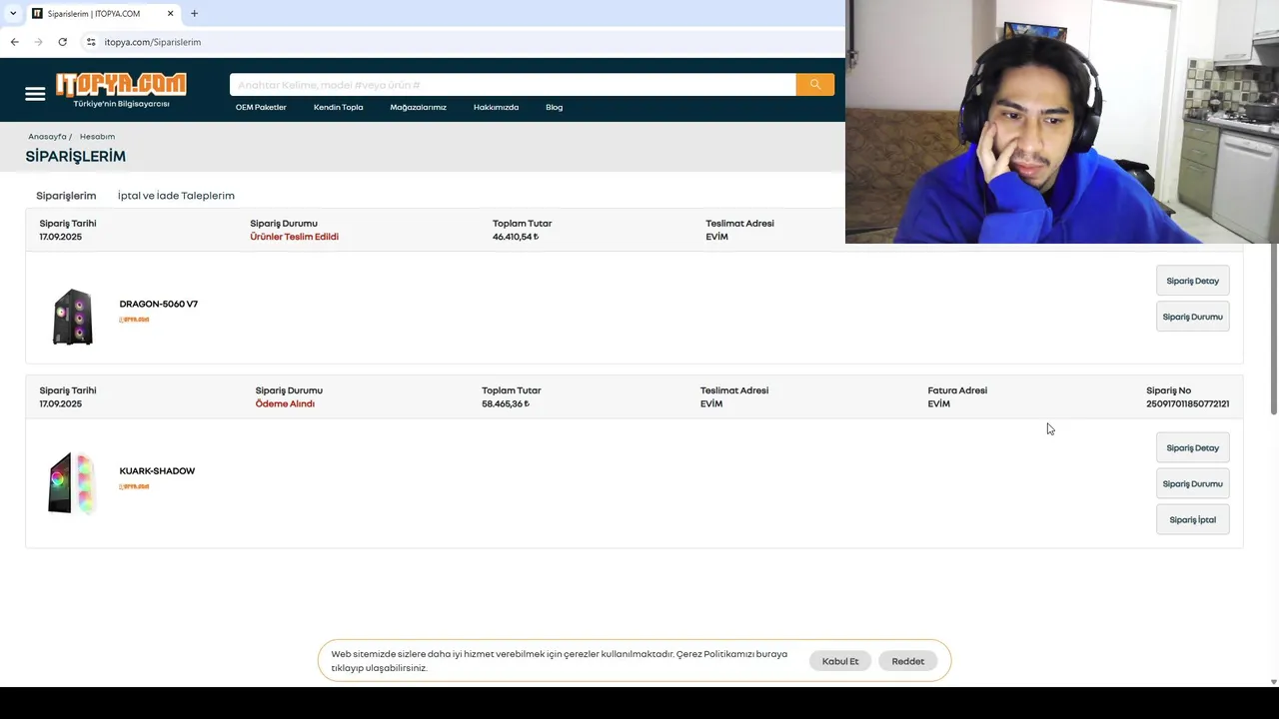Reload the page with refresh icon
Screen dimensions: 1279x719
click(x=62, y=42)
